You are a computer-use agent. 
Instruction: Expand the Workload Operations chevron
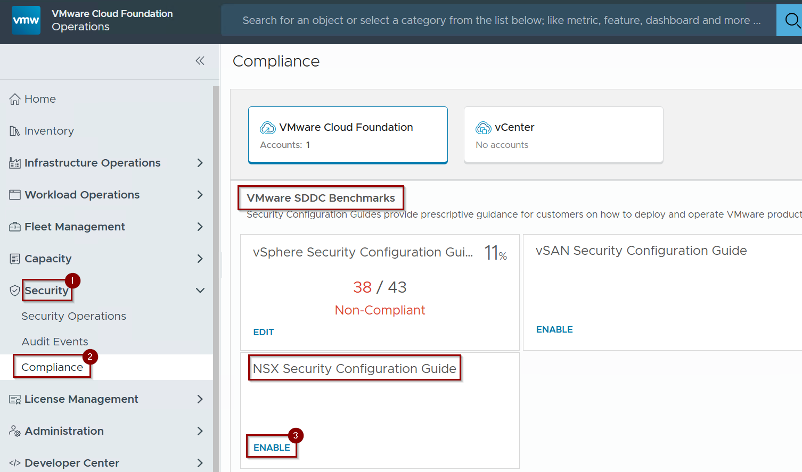coord(200,195)
